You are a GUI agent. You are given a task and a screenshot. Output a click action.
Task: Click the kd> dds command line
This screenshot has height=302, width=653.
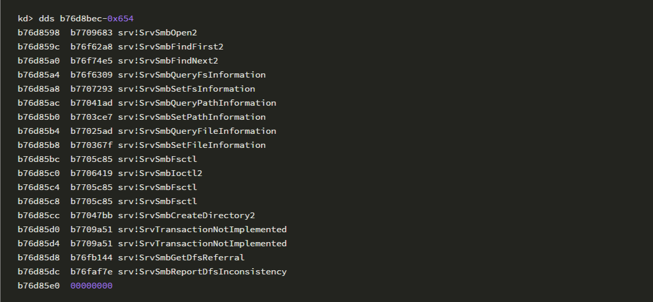coord(76,19)
